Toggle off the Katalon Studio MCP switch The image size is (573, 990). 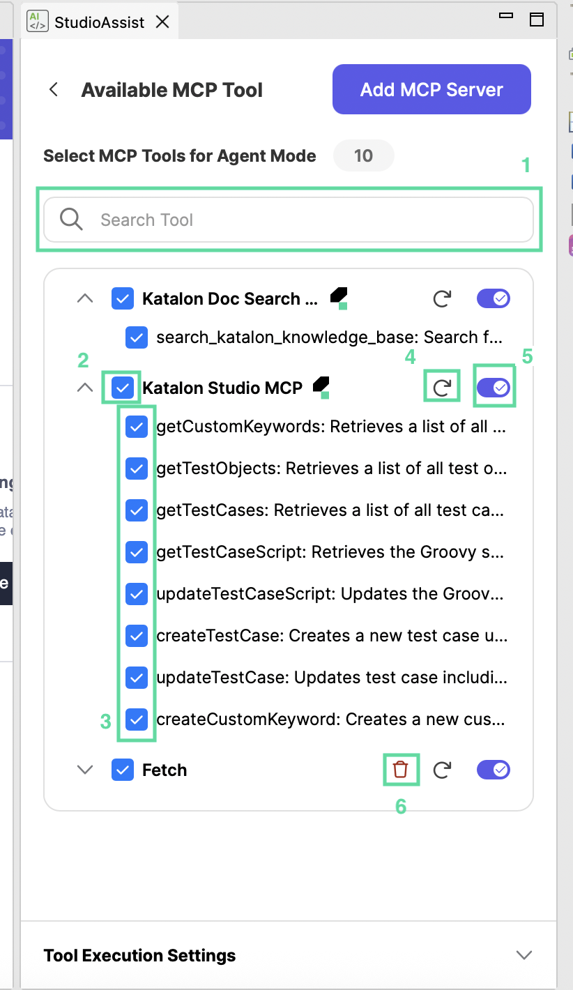pyautogui.click(x=494, y=388)
